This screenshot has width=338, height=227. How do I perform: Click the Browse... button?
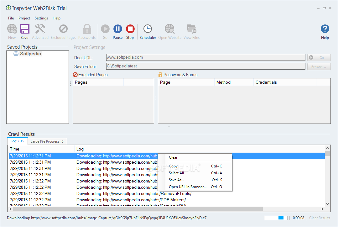pos(319,67)
